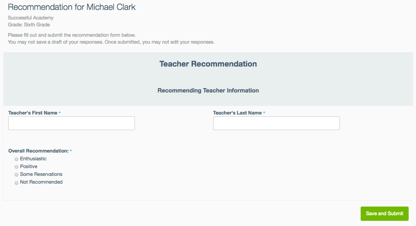Submit with the Save and Submit button
This screenshot has width=416, height=226.
click(x=384, y=213)
